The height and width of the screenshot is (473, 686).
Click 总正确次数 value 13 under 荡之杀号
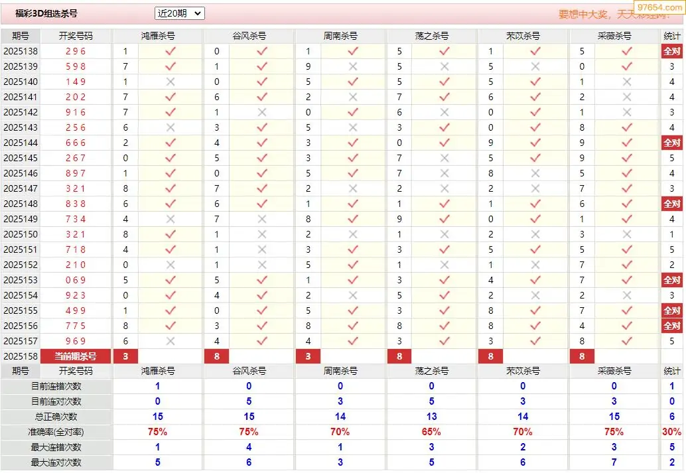(x=431, y=417)
